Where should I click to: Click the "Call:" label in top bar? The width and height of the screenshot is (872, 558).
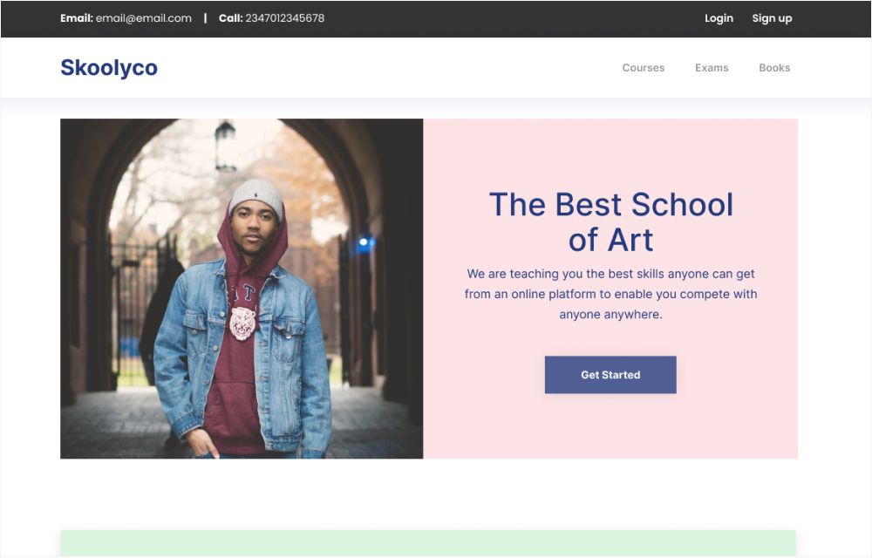click(x=230, y=18)
